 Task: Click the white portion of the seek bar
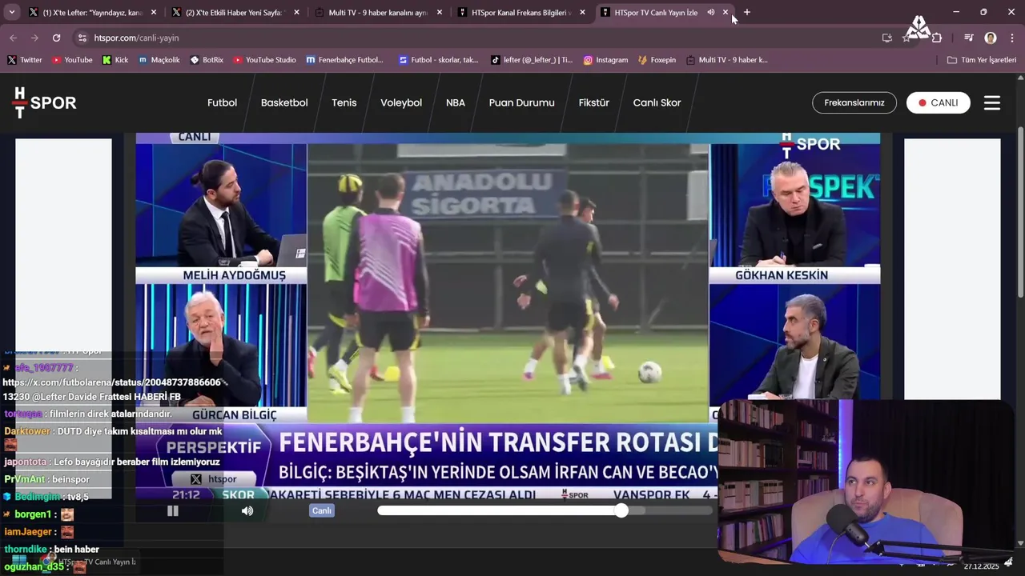pos(500,510)
